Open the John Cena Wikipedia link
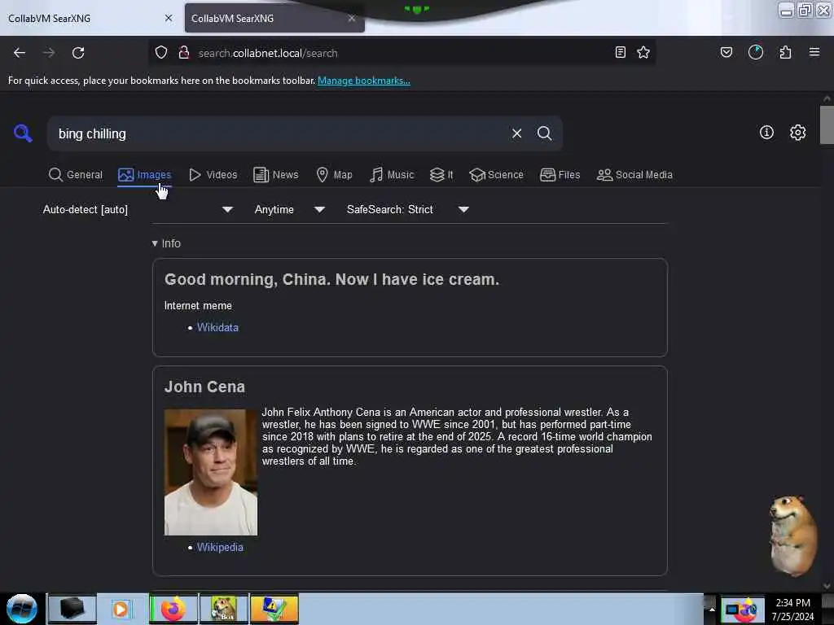 pos(220,547)
